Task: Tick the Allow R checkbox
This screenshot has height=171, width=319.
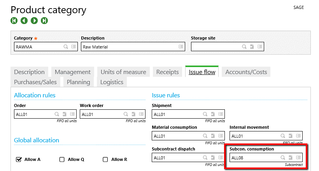Action: point(105,159)
